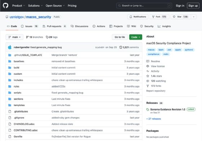This screenshot has height=141, width=202.
Task: Switch to the Projects tab
Action: [x=116, y=26]
